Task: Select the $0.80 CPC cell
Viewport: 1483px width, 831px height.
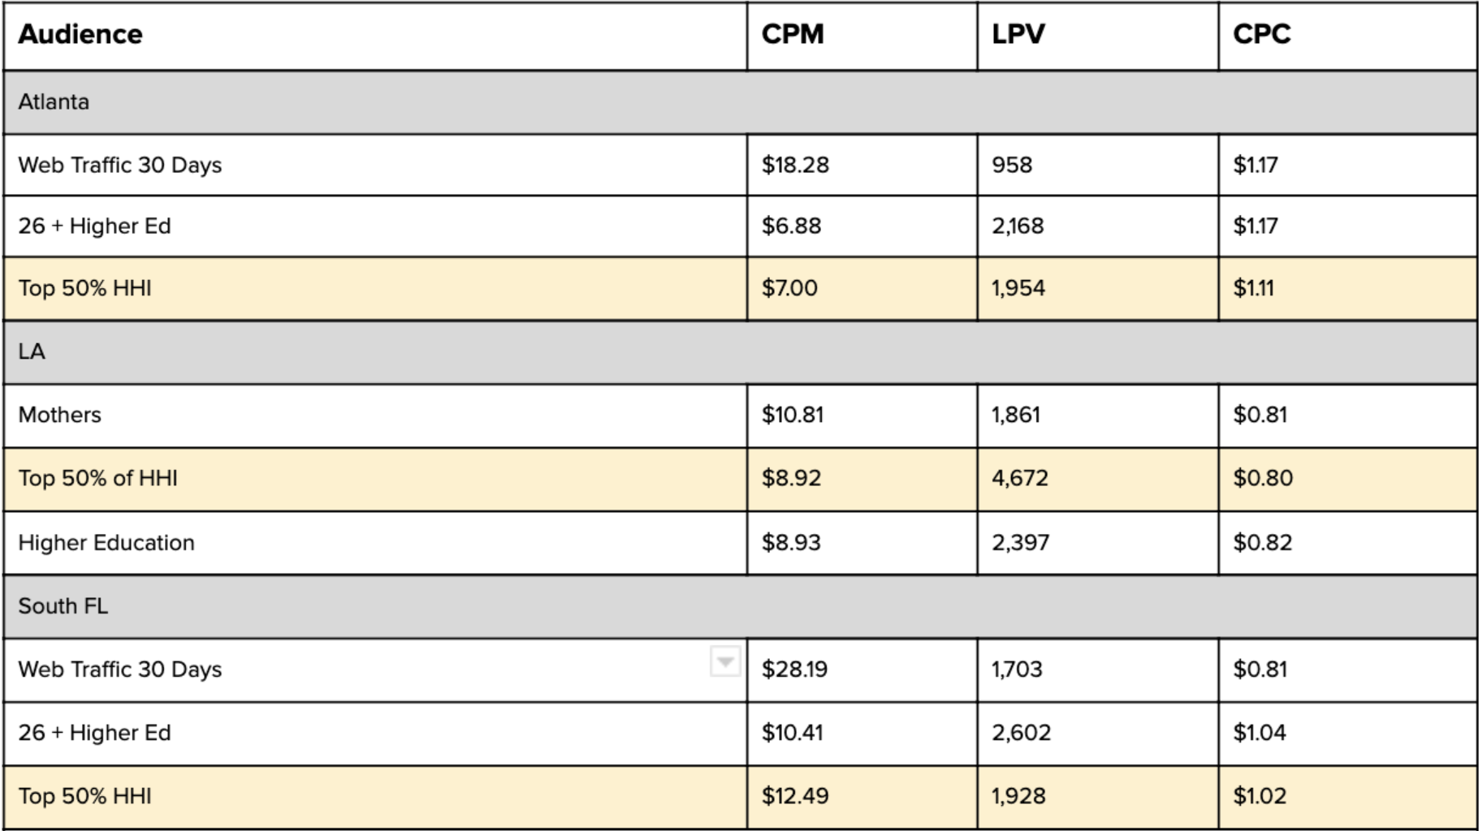Action: 1263,479
